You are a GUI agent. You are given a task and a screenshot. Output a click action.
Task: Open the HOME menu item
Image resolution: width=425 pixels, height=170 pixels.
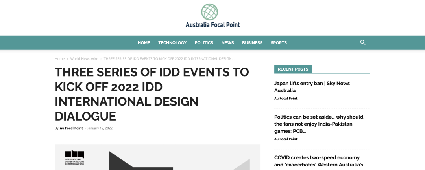tap(144, 43)
